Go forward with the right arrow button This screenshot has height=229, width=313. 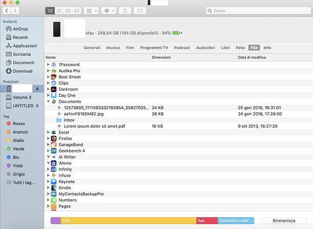pos(15,11)
